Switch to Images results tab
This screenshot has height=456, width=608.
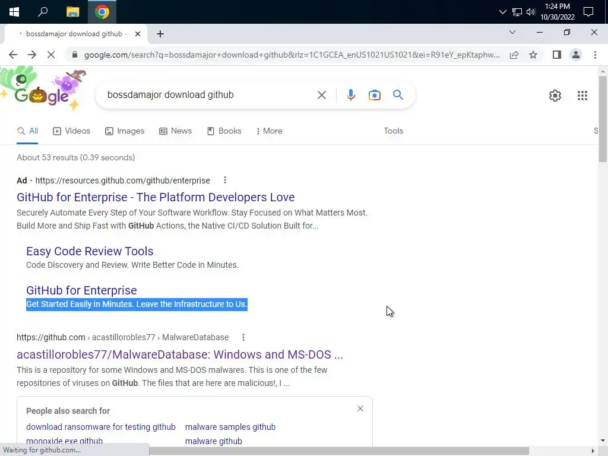click(x=125, y=131)
